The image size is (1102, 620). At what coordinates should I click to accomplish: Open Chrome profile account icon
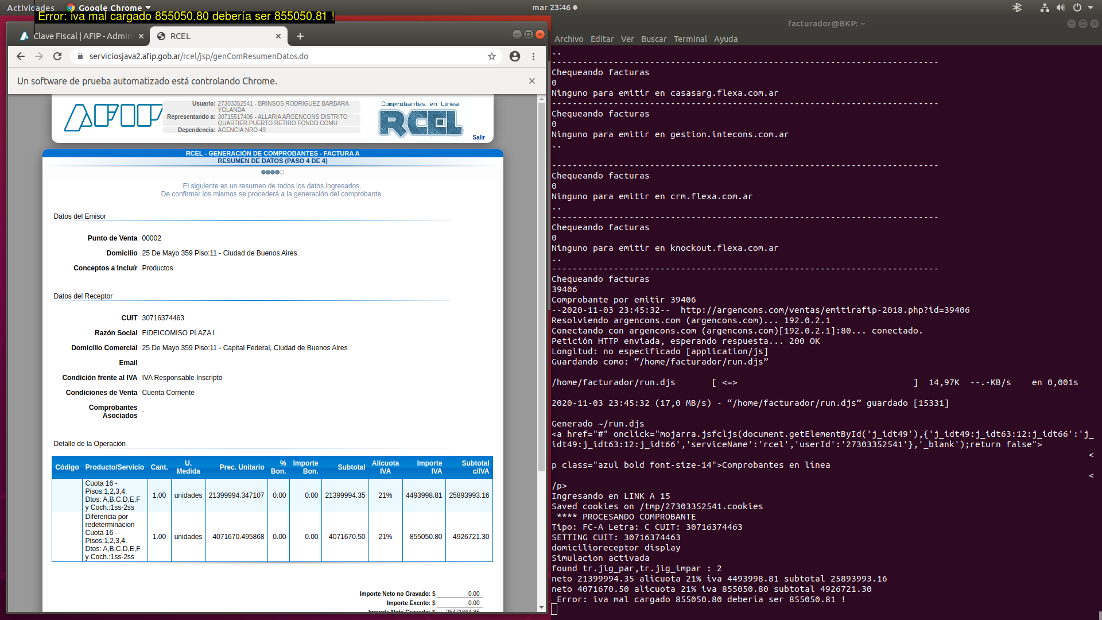pos(515,56)
